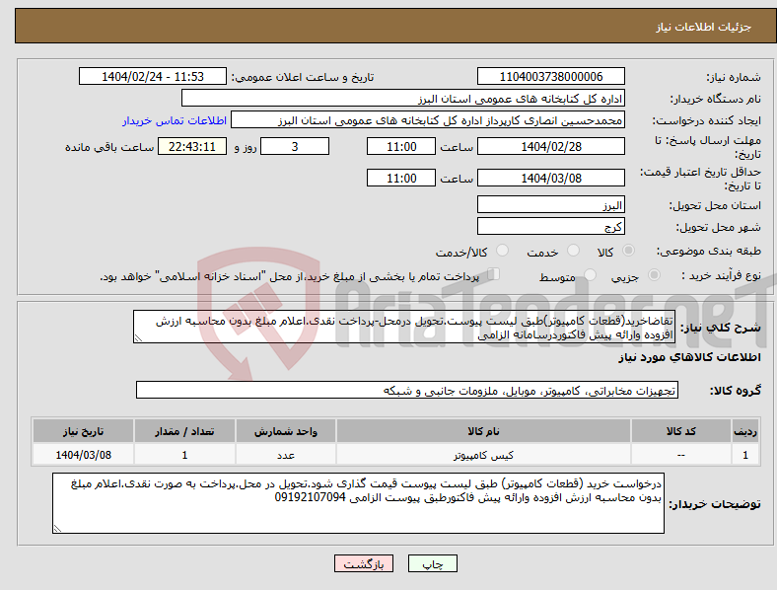Click the remaining time field 22:43:11

192,146
